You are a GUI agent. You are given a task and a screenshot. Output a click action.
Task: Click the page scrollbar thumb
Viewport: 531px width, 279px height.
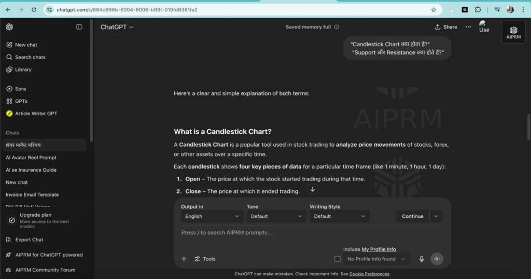point(528,127)
